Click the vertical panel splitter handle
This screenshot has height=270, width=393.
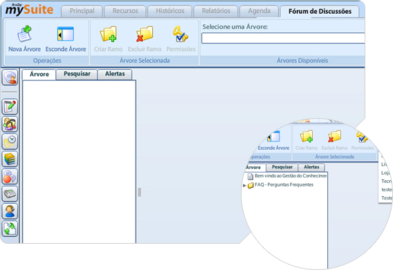tap(139, 192)
